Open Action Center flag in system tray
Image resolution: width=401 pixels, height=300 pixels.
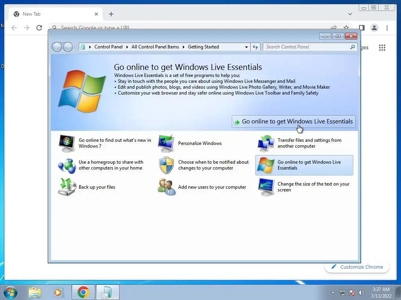(x=352, y=292)
